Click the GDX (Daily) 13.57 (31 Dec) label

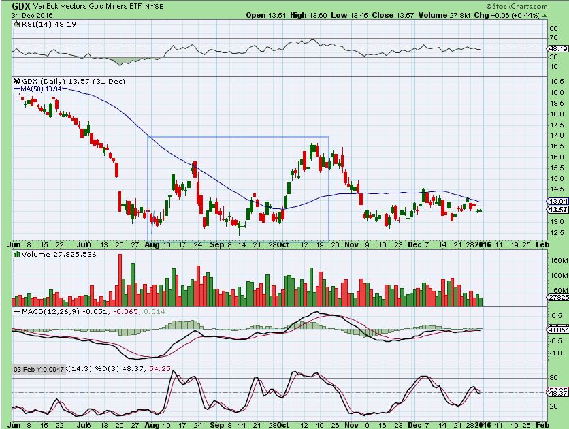pyautogui.click(x=74, y=81)
